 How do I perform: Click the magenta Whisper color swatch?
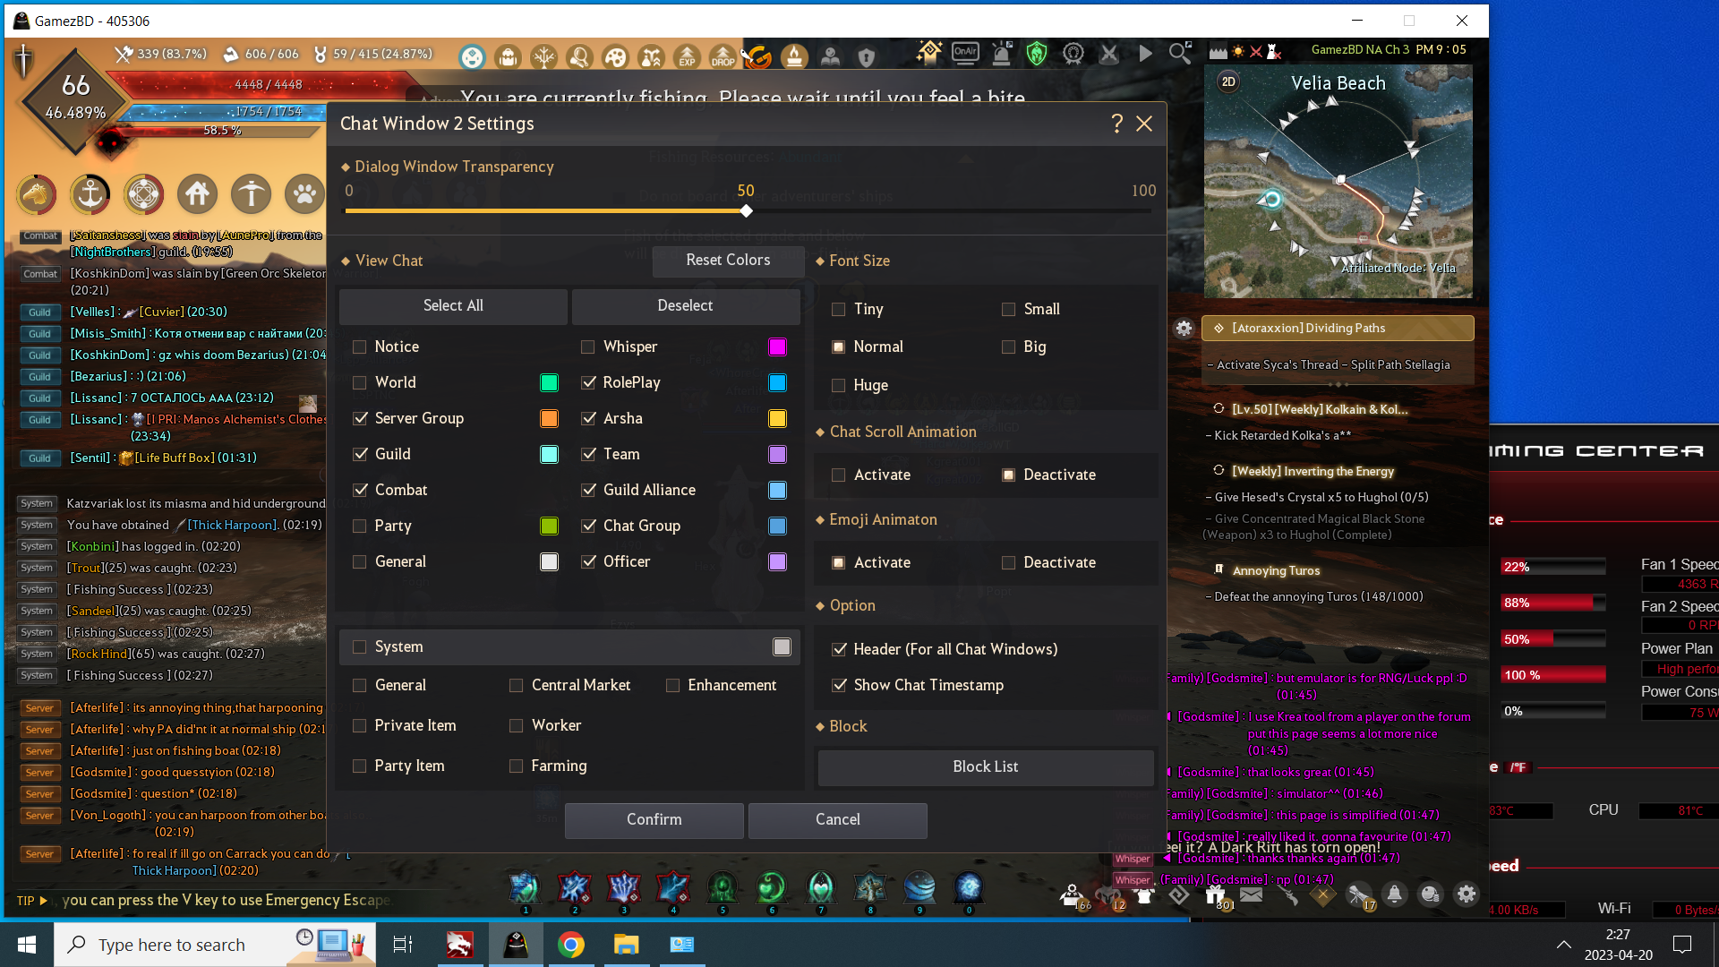tap(777, 347)
